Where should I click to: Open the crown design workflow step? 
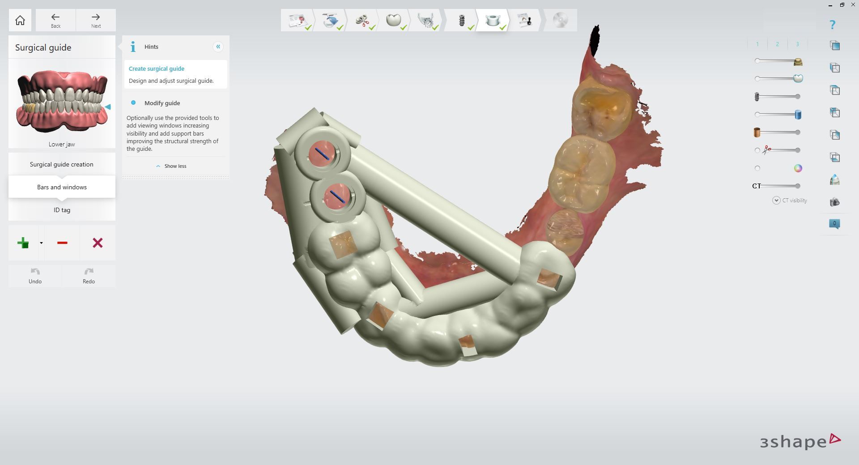pyautogui.click(x=393, y=20)
